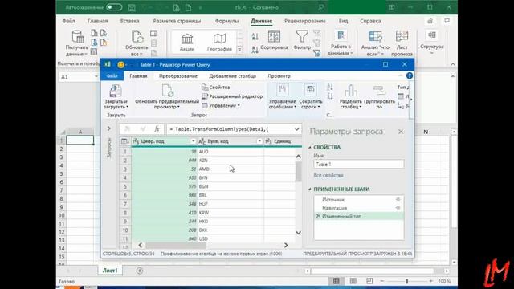
Task: Click the Анализ "что если" icon
Action: [375, 37]
